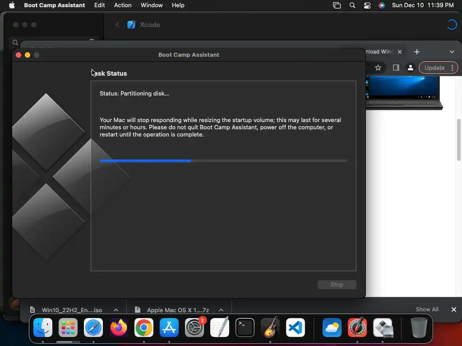Click Boot Camp Assistant icon in Dock

click(x=383, y=328)
